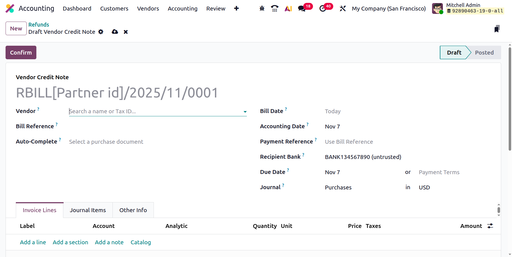512x257 pixels.
Task: Save the record manually via cloud icon
Action: 115,32
